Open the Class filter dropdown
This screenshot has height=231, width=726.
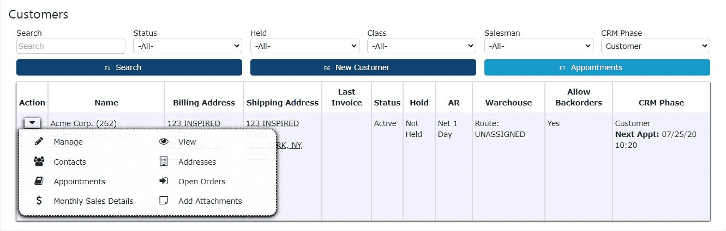pos(421,46)
